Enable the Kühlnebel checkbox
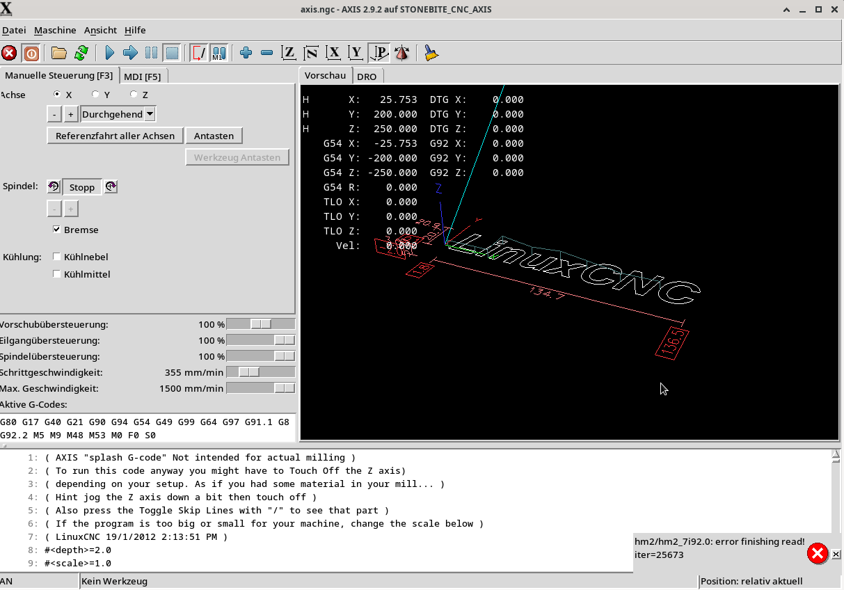 point(57,257)
